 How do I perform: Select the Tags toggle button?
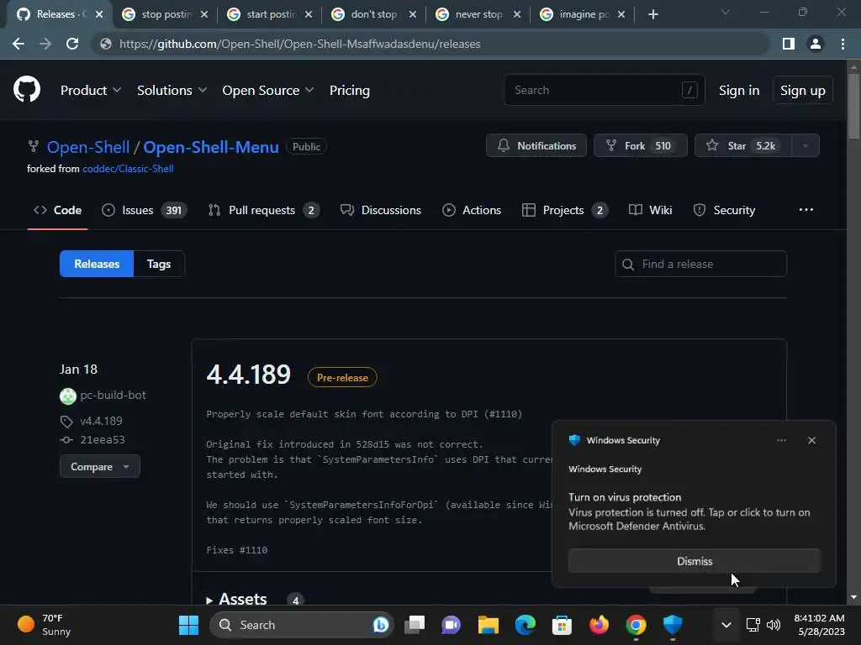pyautogui.click(x=159, y=264)
